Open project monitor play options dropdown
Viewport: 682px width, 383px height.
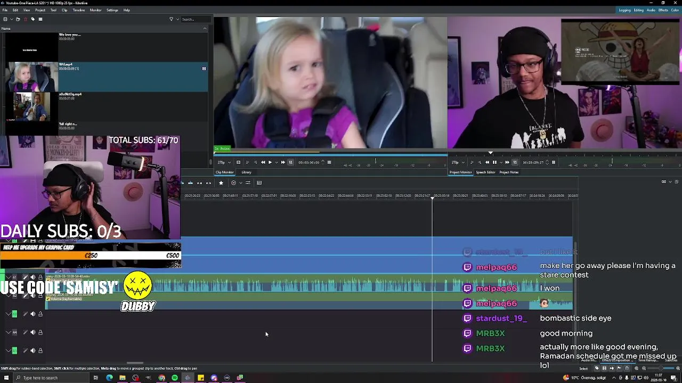[x=501, y=162]
